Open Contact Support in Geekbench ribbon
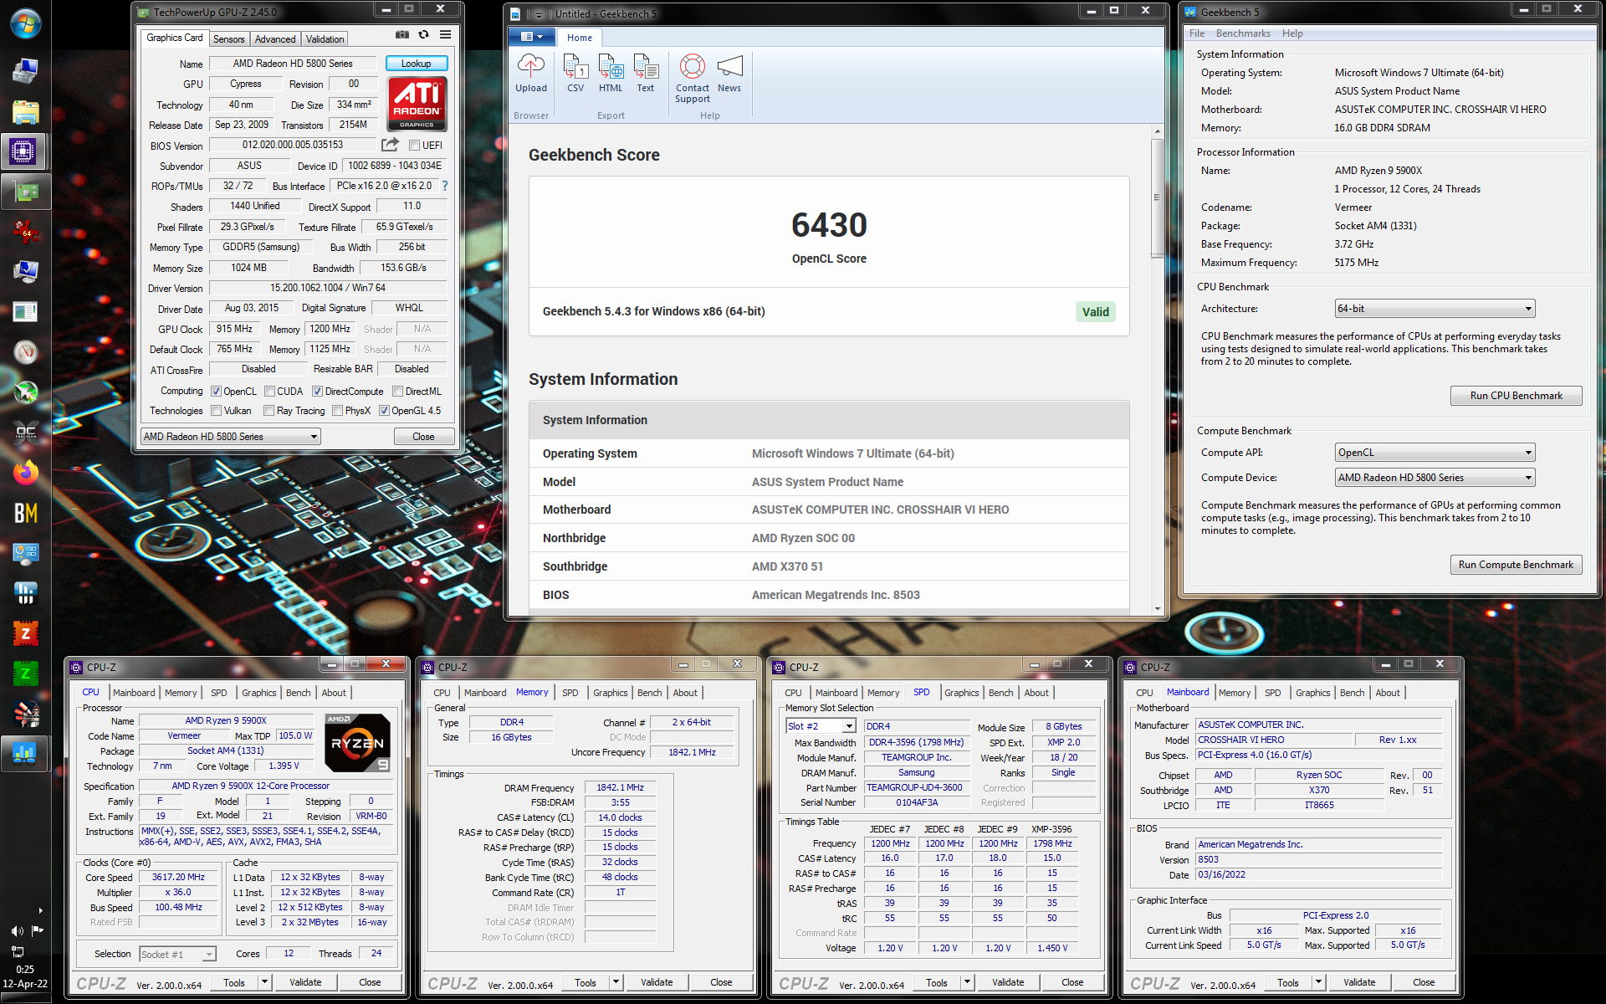The width and height of the screenshot is (1606, 1004). coord(693,79)
